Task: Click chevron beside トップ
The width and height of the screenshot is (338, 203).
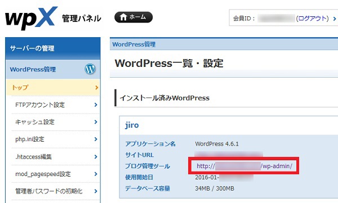Action: coord(96,87)
